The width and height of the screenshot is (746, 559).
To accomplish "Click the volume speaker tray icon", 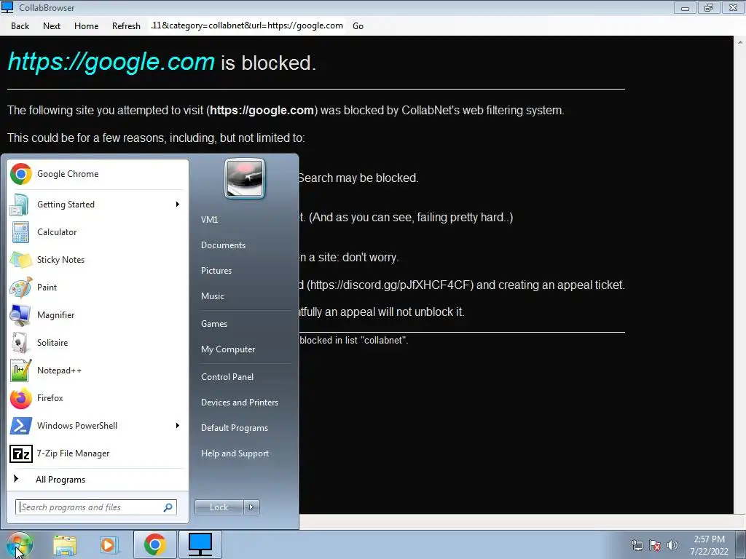I will click(672, 545).
